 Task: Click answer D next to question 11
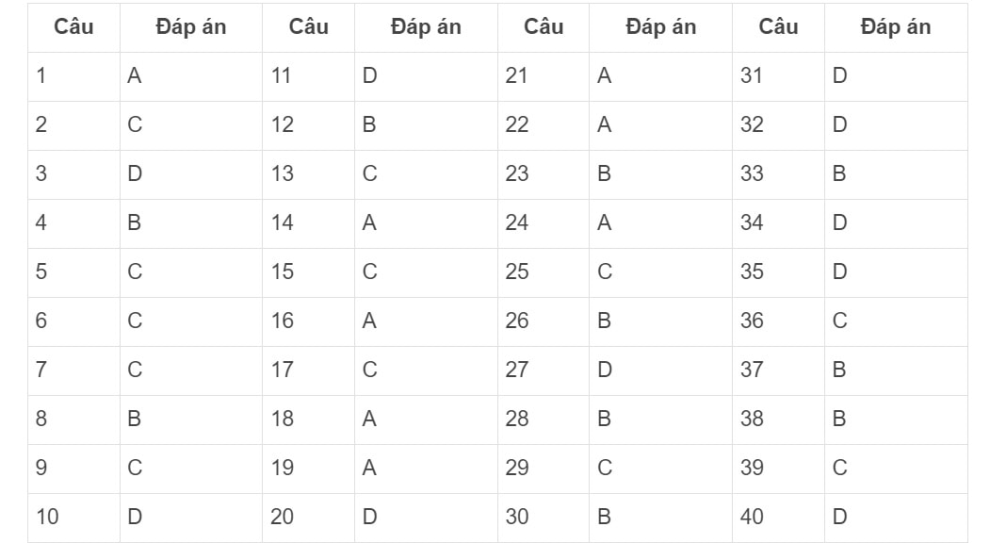(x=426, y=76)
